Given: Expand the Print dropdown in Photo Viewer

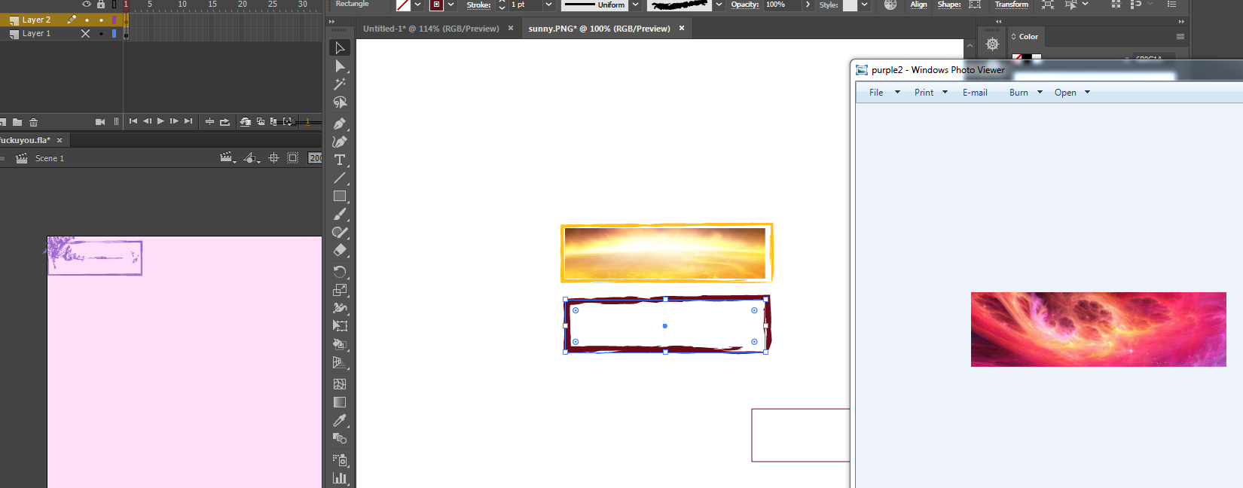Looking at the screenshot, I should (945, 93).
